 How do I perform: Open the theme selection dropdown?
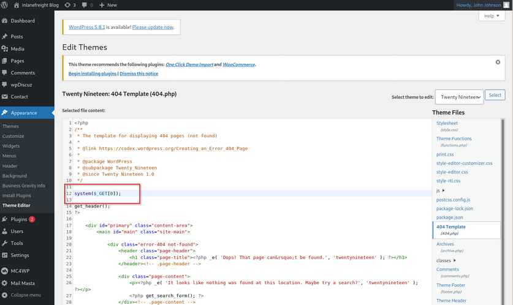pos(459,97)
